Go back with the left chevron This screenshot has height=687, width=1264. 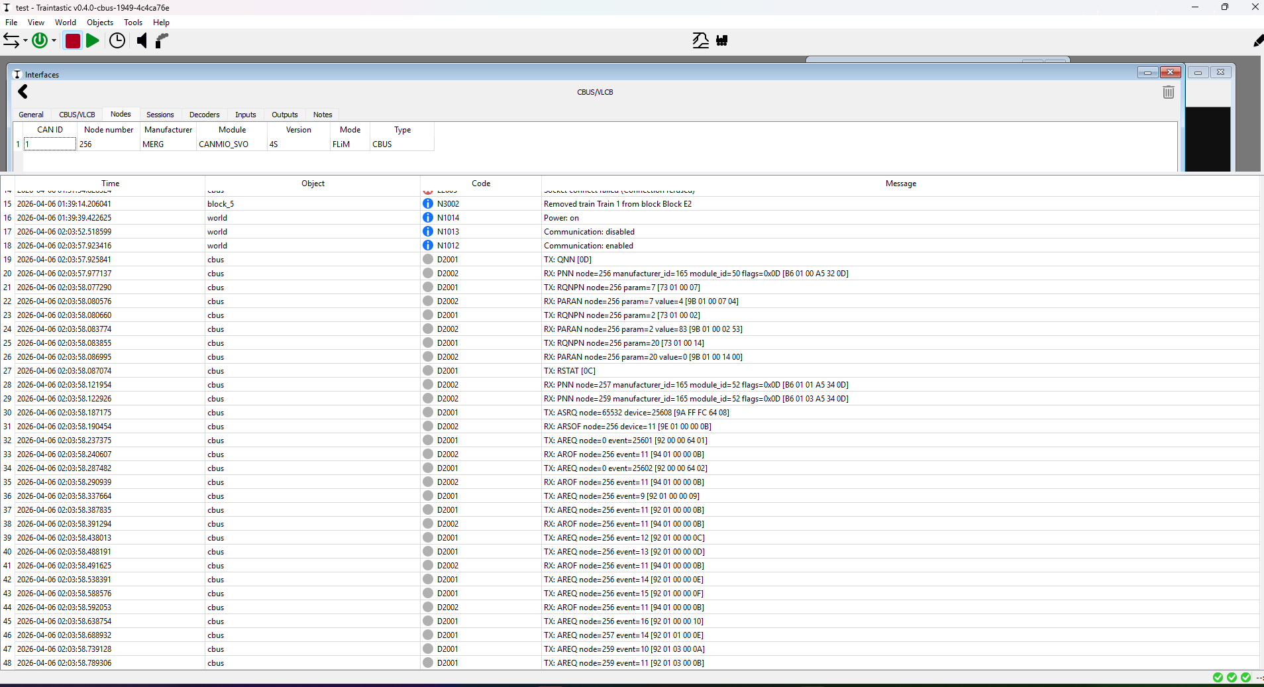[23, 92]
